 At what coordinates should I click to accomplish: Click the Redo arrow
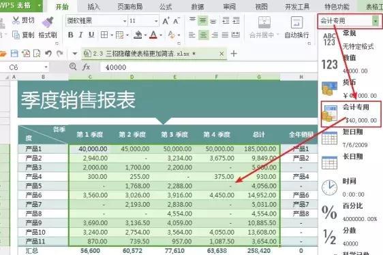[x=59, y=54]
